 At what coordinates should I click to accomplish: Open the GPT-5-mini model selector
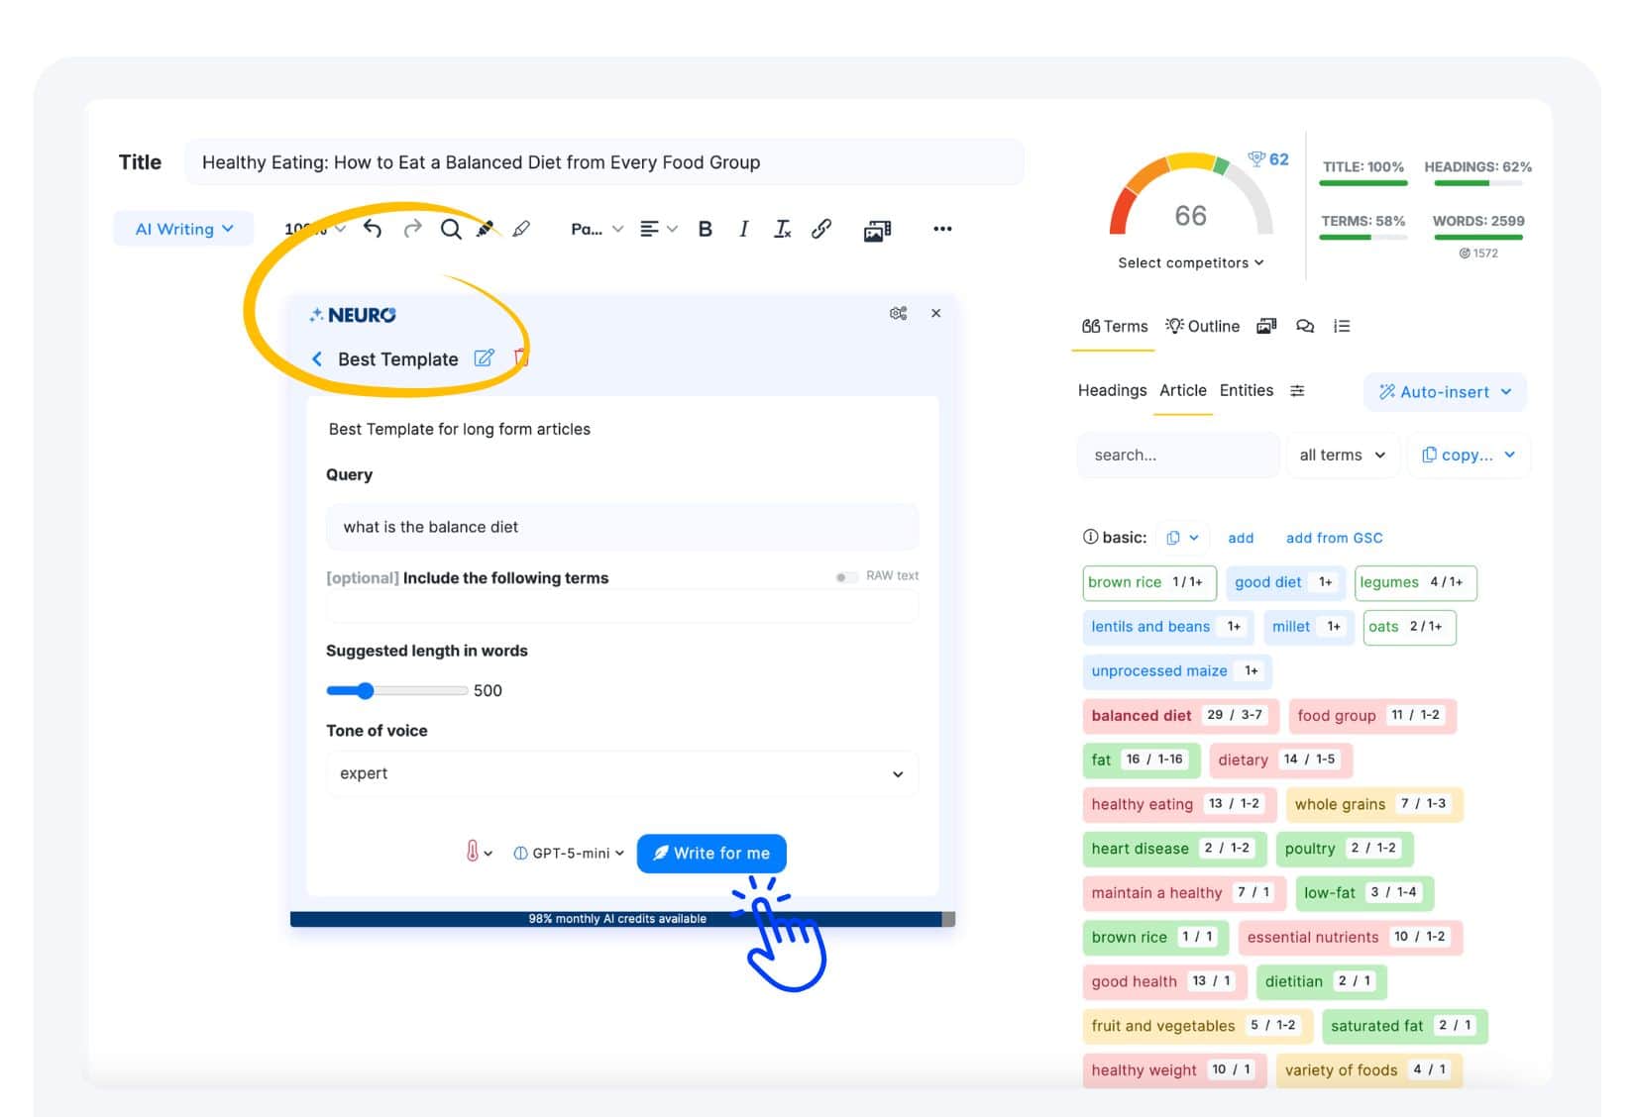(569, 853)
